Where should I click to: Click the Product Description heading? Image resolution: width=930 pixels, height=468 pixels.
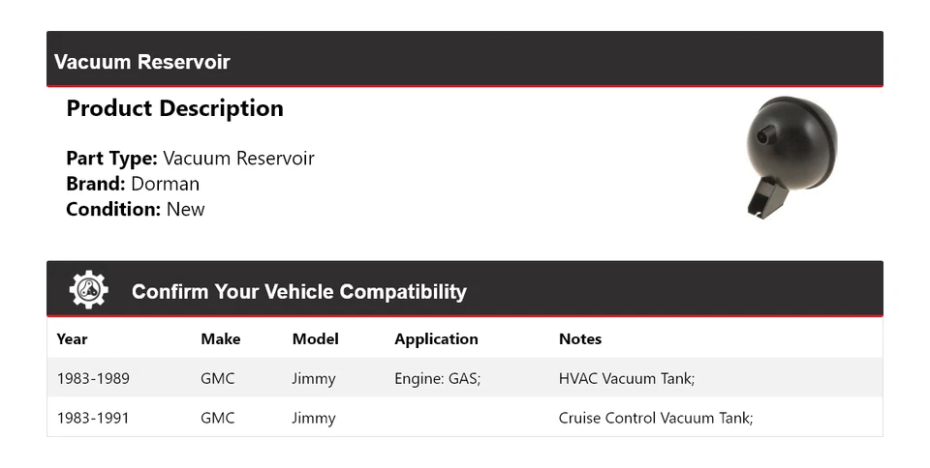pyautogui.click(x=174, y=108)
